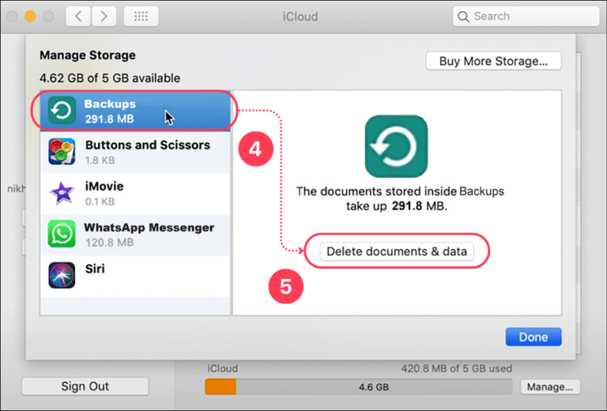Click the iMovie star icon
Viewport: 607px width, 411px height.
[62, 192]
